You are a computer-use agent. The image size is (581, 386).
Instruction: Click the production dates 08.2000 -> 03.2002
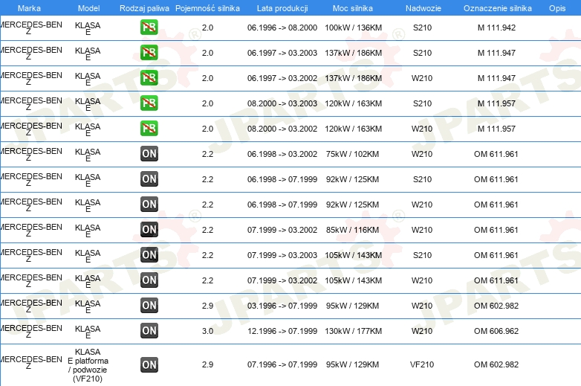pos(282,129)
